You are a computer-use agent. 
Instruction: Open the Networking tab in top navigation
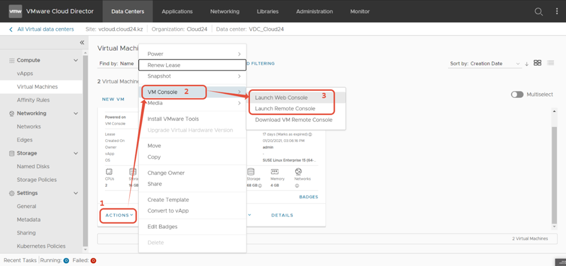click(x=224, y=12)
